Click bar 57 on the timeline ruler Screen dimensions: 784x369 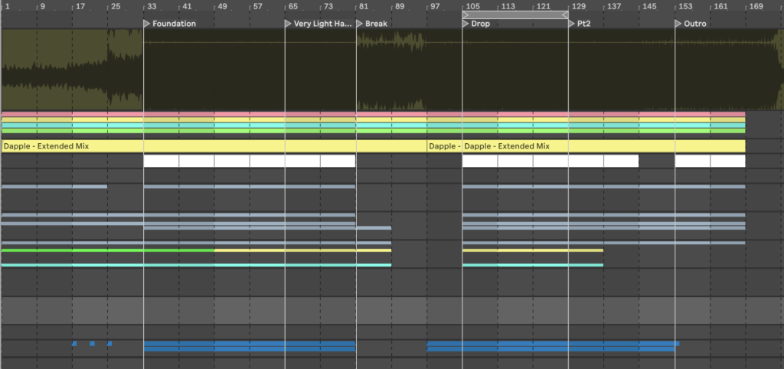(257, 7)
